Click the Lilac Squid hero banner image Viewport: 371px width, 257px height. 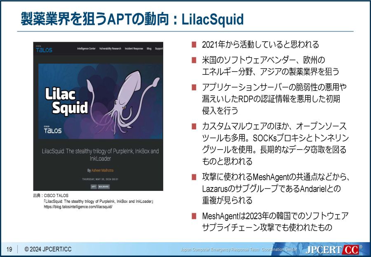[x=101, y=101]
